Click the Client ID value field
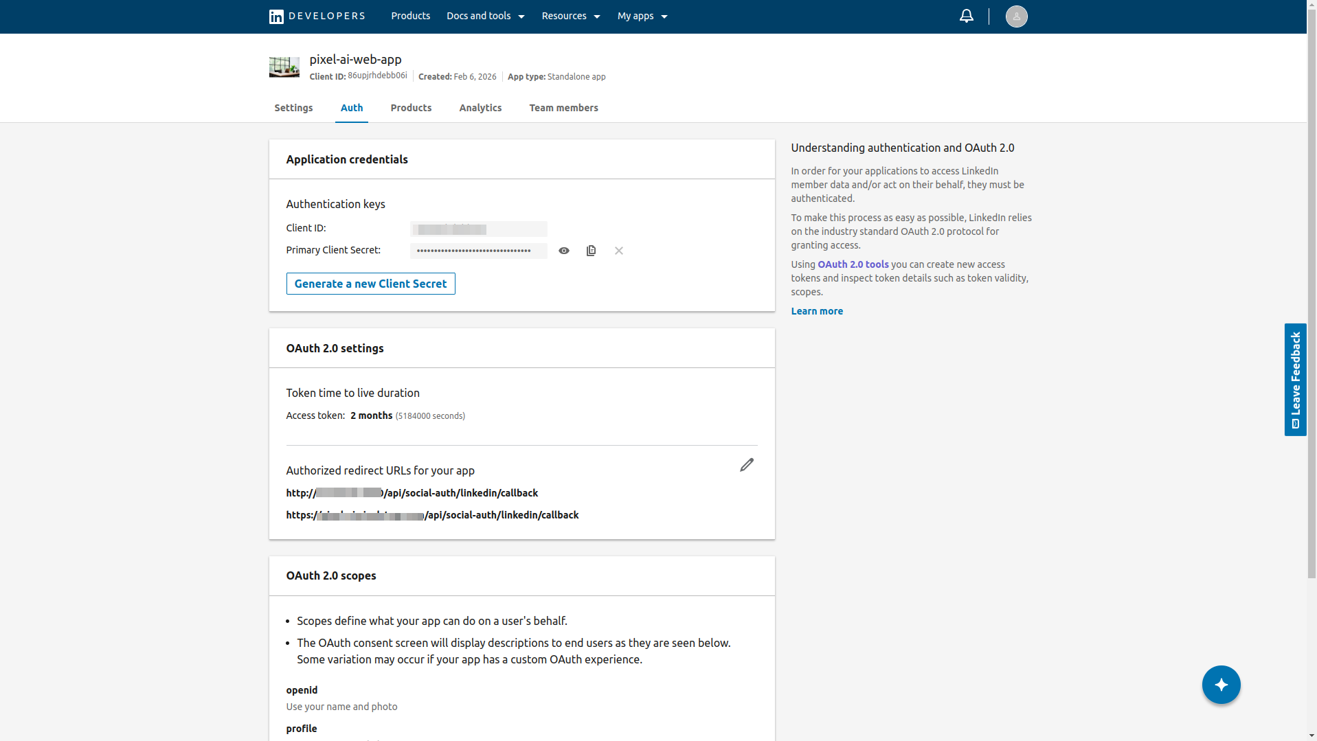This screenshot has width=1317, height=741. click(x=479, y=229)
